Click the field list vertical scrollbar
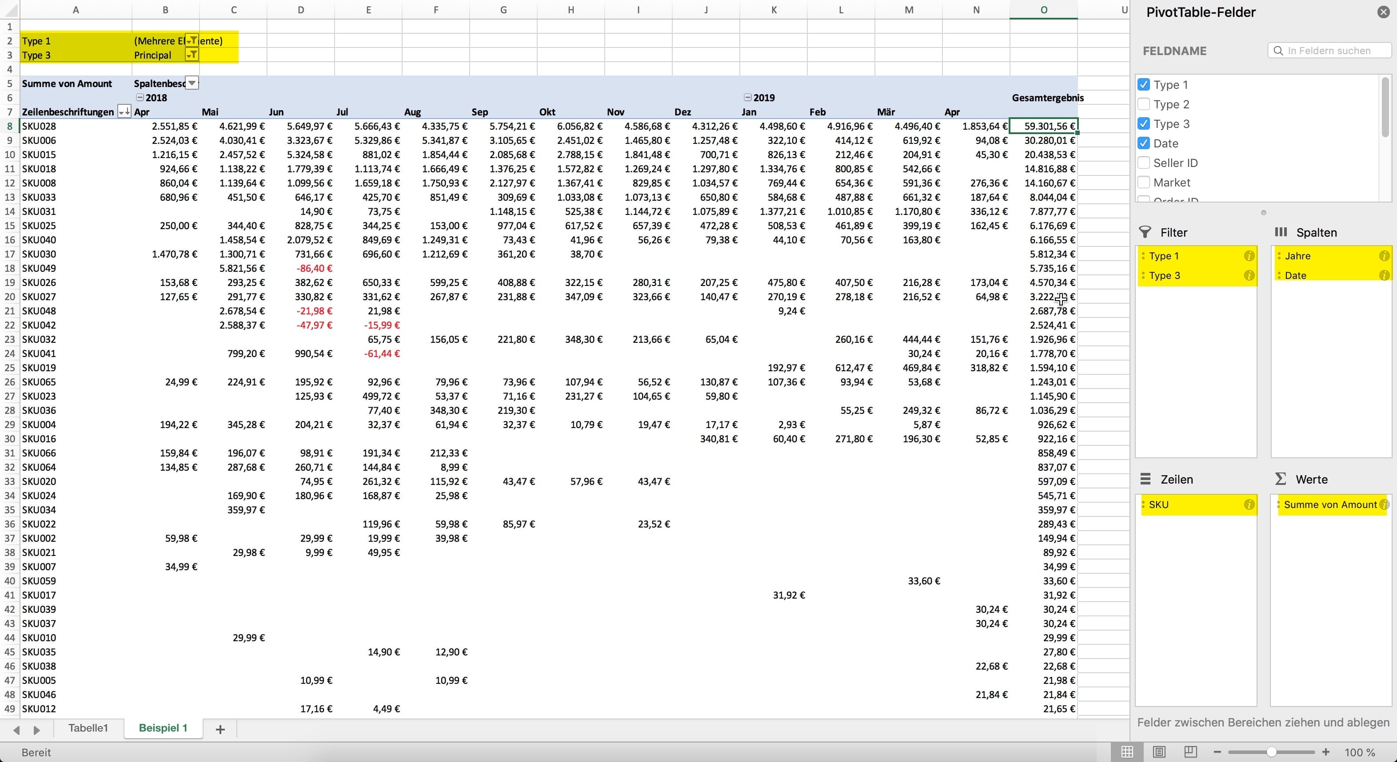 tap(1385, 107)
